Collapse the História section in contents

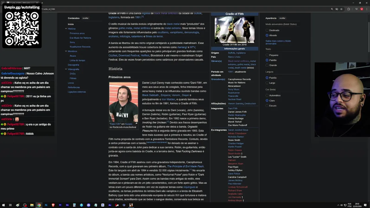[x=66, y=29]
